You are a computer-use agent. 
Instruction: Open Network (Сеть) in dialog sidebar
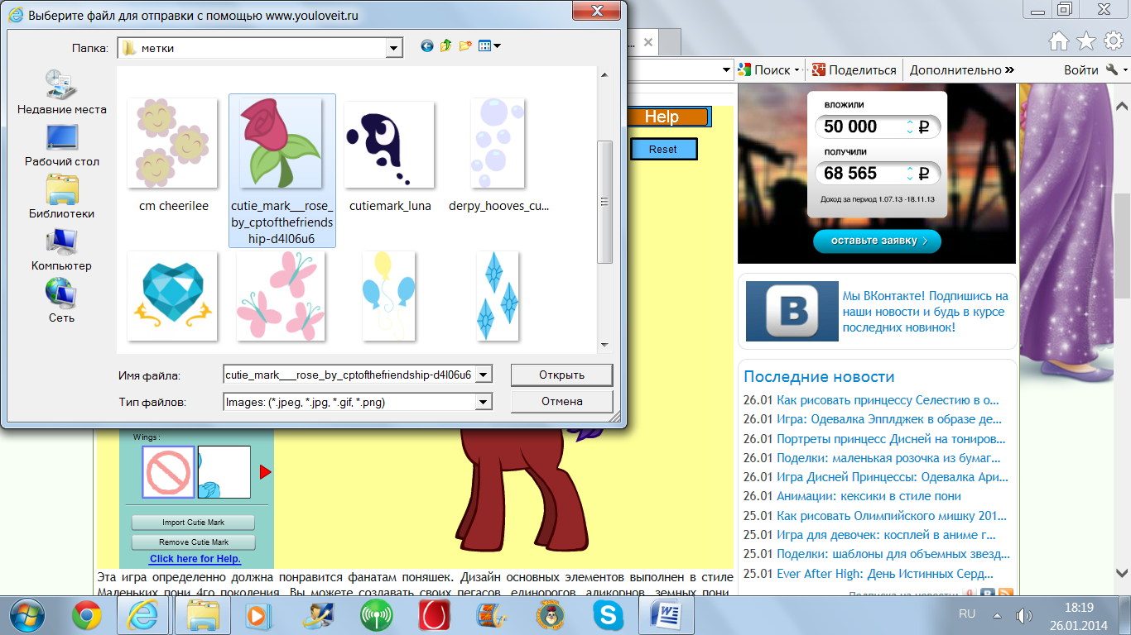click(x=62, y=301)
